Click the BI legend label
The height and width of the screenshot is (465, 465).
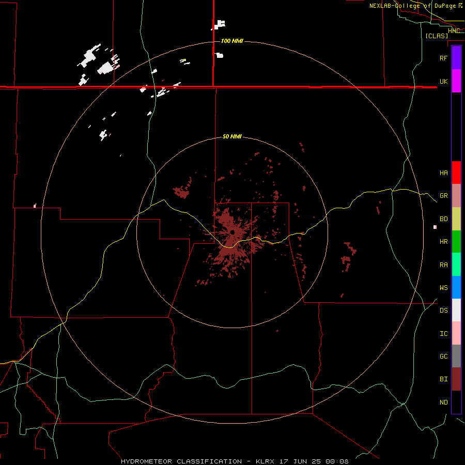[x=443, y=379]
